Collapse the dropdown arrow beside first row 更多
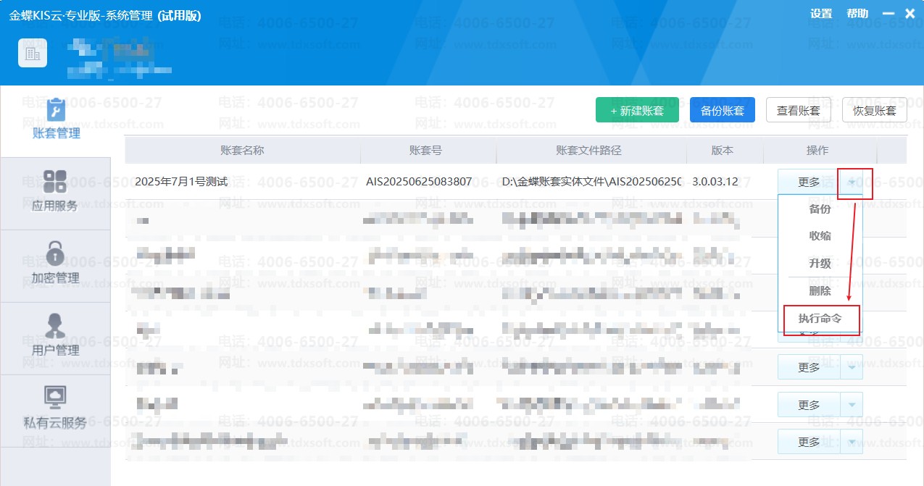 click(x=852, y=183)
